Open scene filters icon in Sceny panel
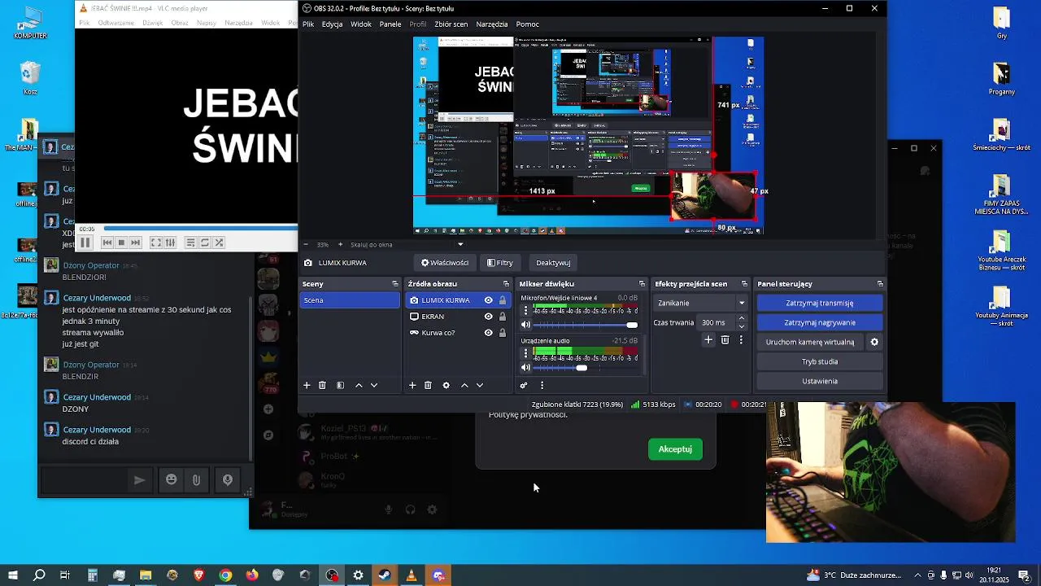 340,385
